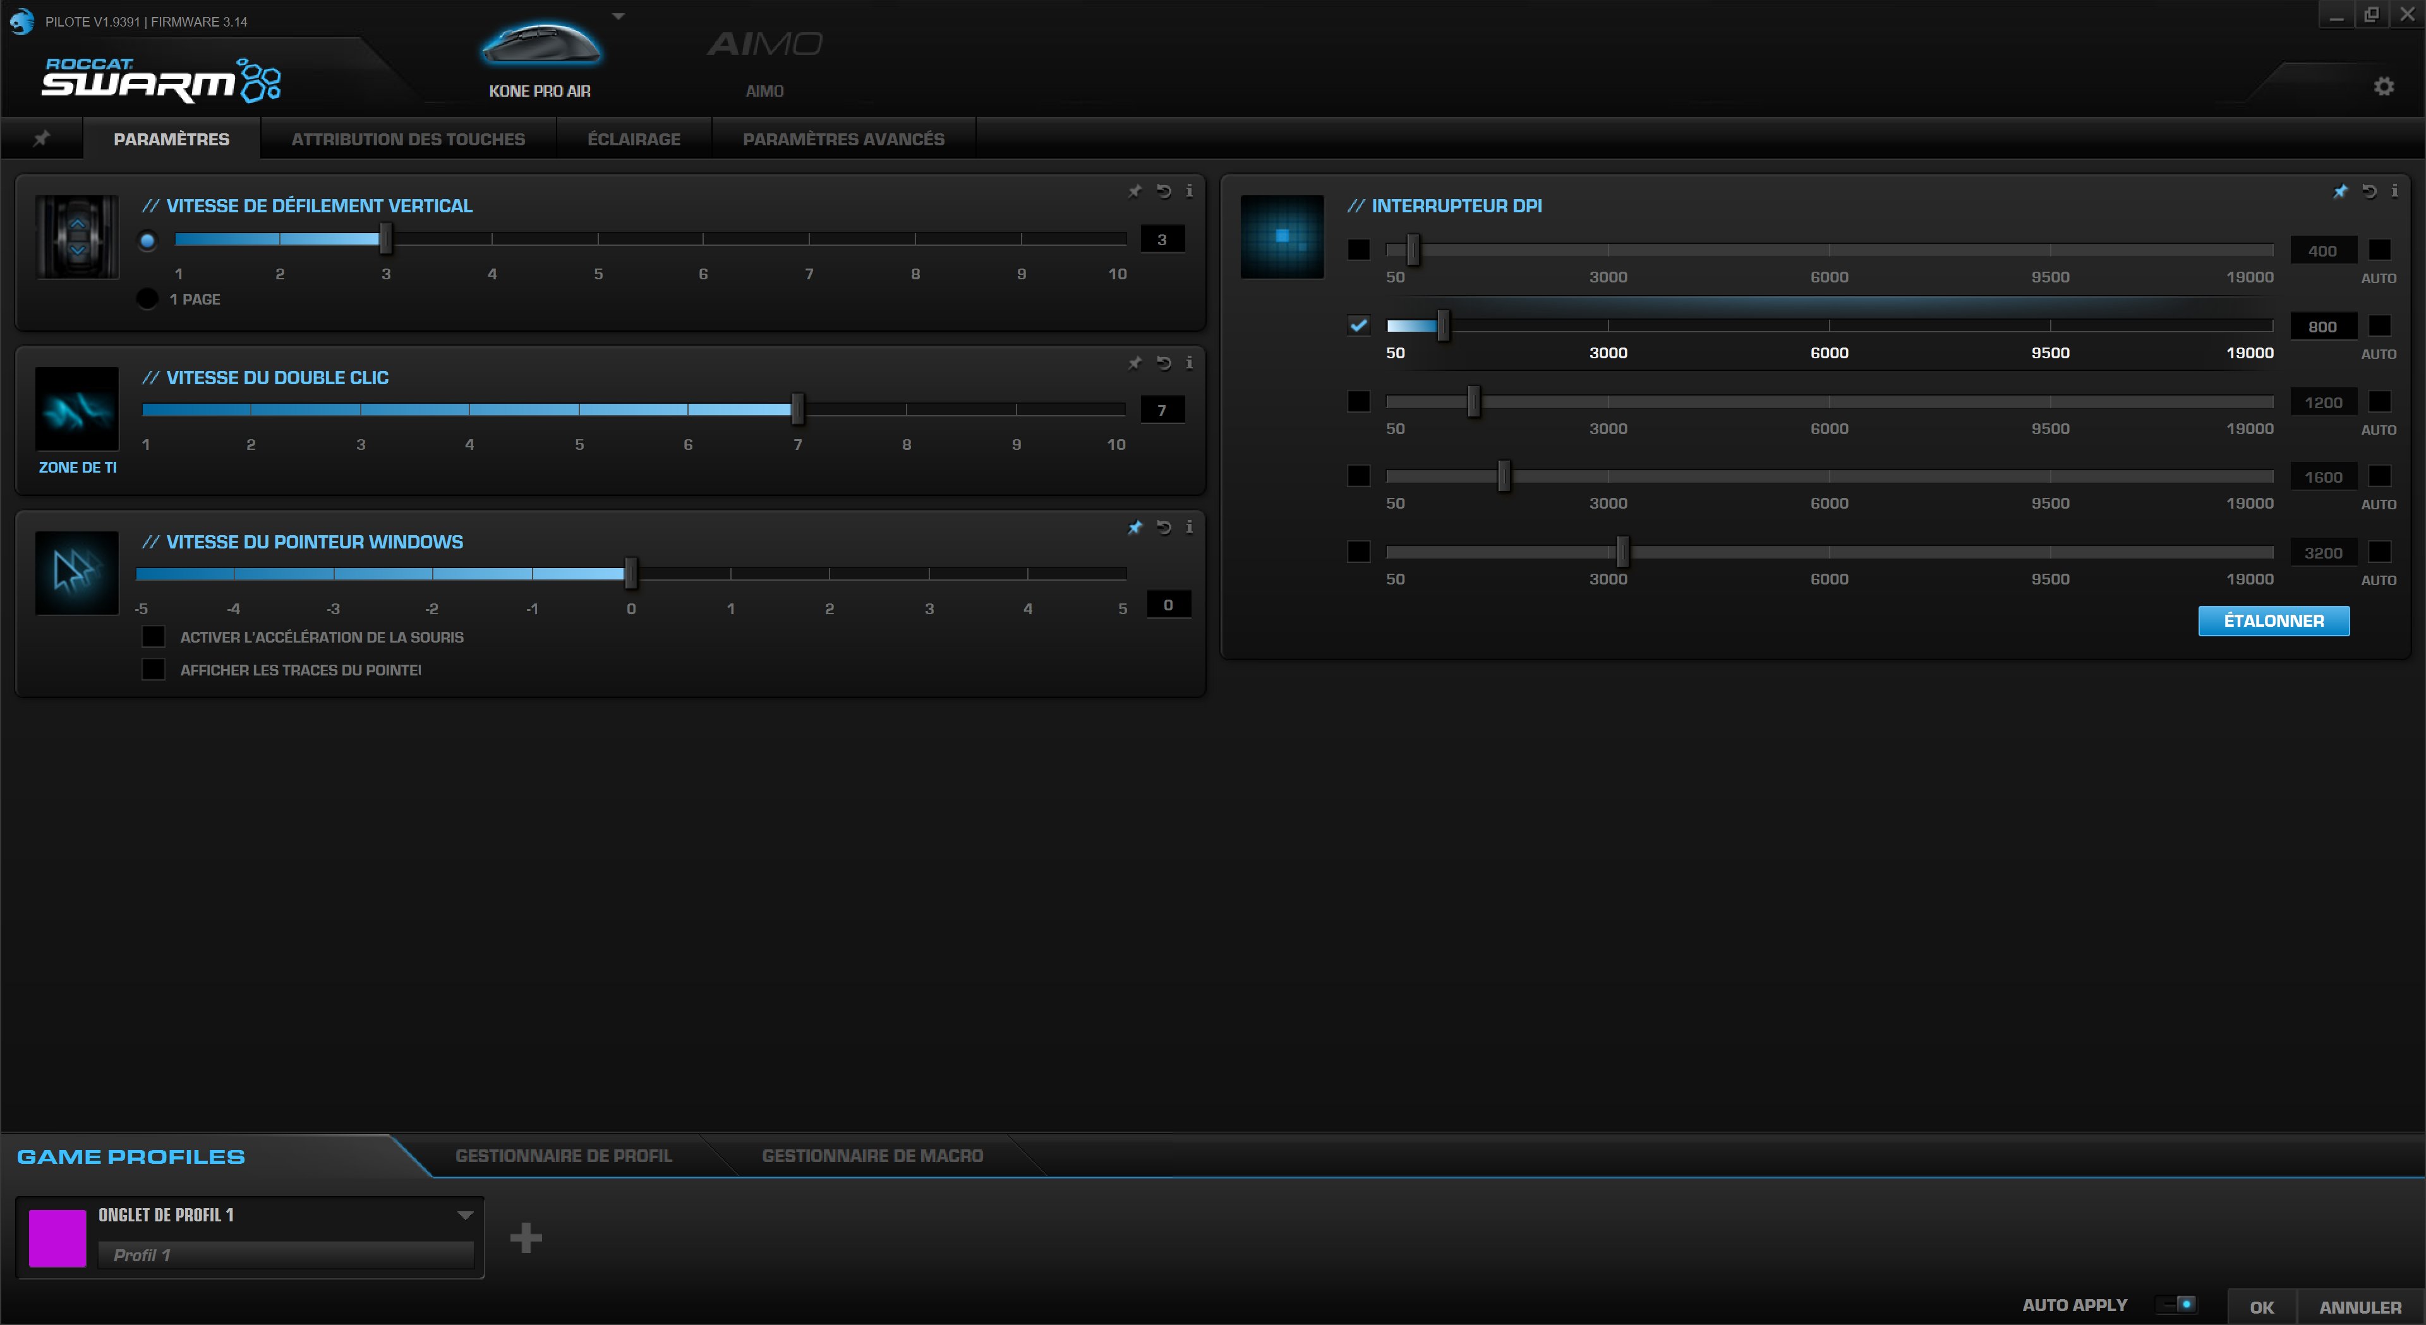Reset the Vitesse de défilement vertical panel
The width and height of the screenshot is (2426, 1325).
coord(1164,191)
